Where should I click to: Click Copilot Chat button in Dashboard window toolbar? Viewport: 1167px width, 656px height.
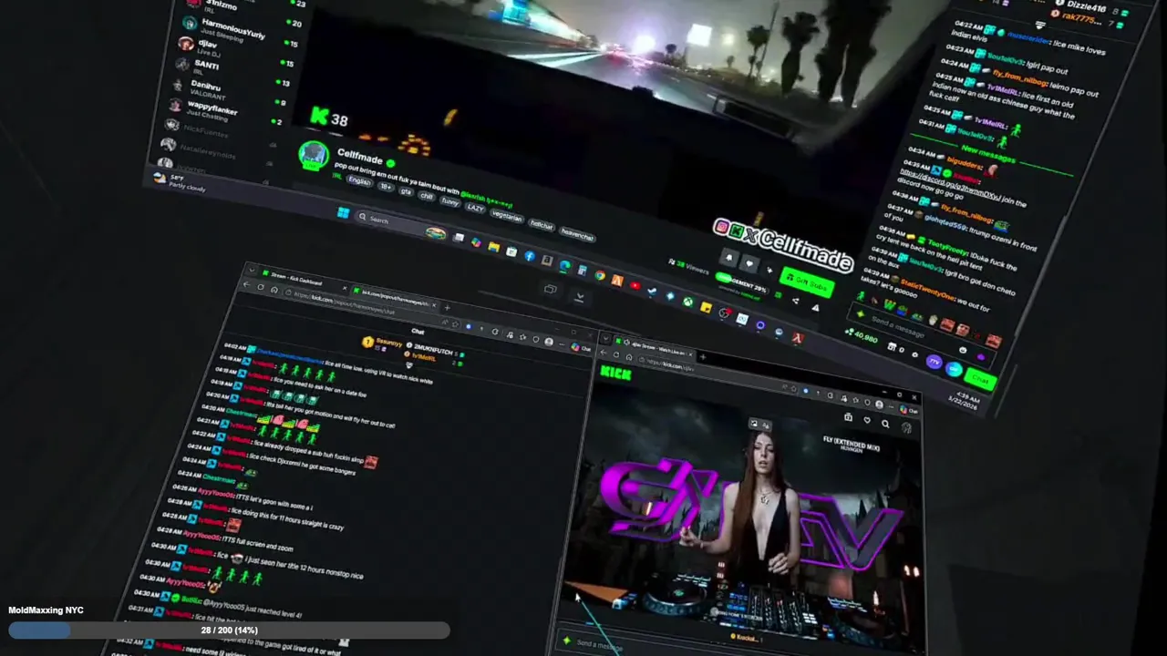(581, 348)
